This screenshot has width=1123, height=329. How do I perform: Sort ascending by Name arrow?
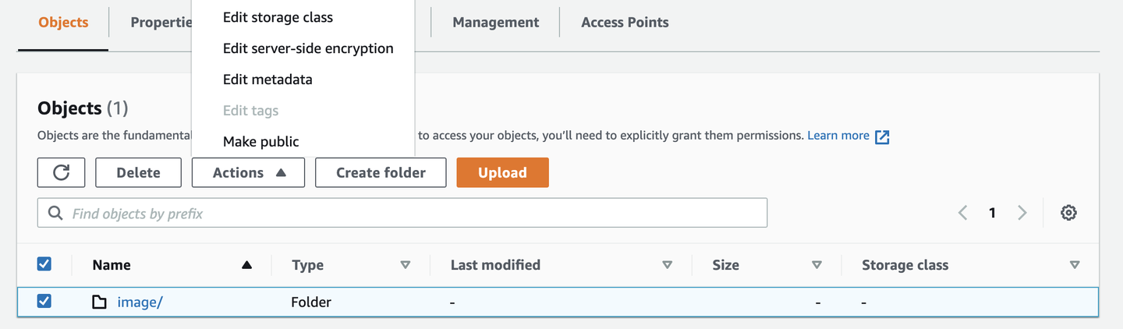pyautogui.click(x=246, y=265)
